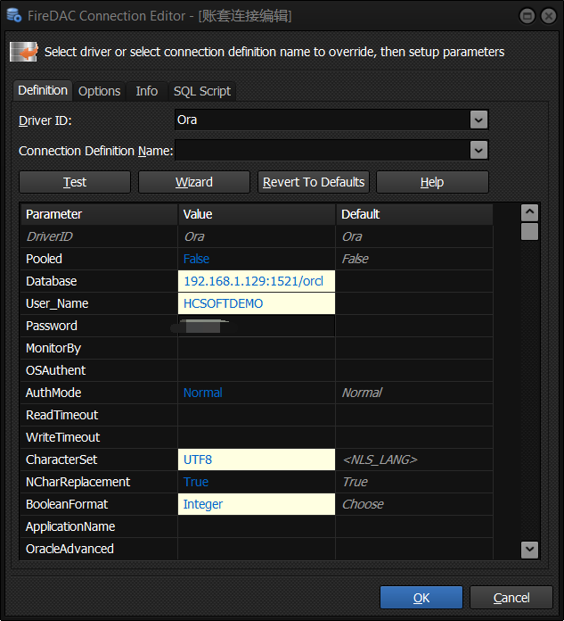
Task: Select the WriteTimeout parameter name
Action: 63,437
